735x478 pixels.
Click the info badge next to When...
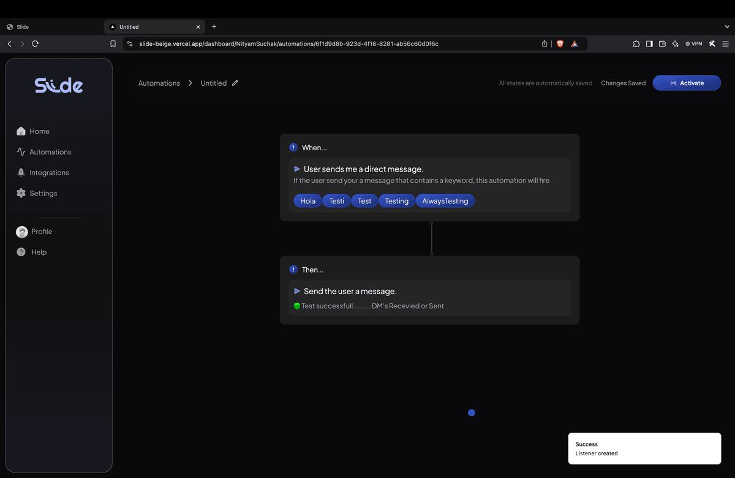click(293, 147)
